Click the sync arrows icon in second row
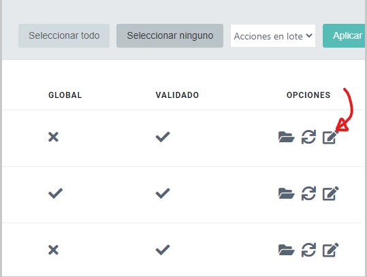Viewport: 367px width, 277px height. (308, 193)
